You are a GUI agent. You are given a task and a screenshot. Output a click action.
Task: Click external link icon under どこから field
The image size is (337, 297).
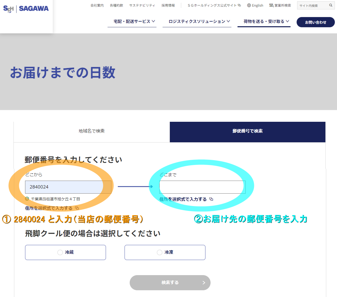pyautogui.click(x=77, y=208)
